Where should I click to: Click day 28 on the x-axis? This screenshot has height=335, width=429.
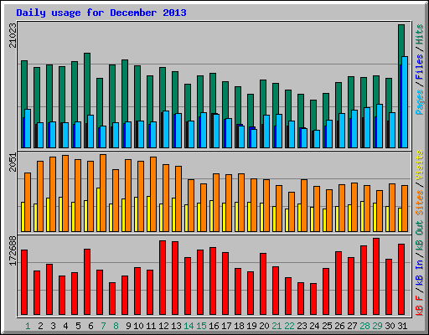tap(364, 326)
